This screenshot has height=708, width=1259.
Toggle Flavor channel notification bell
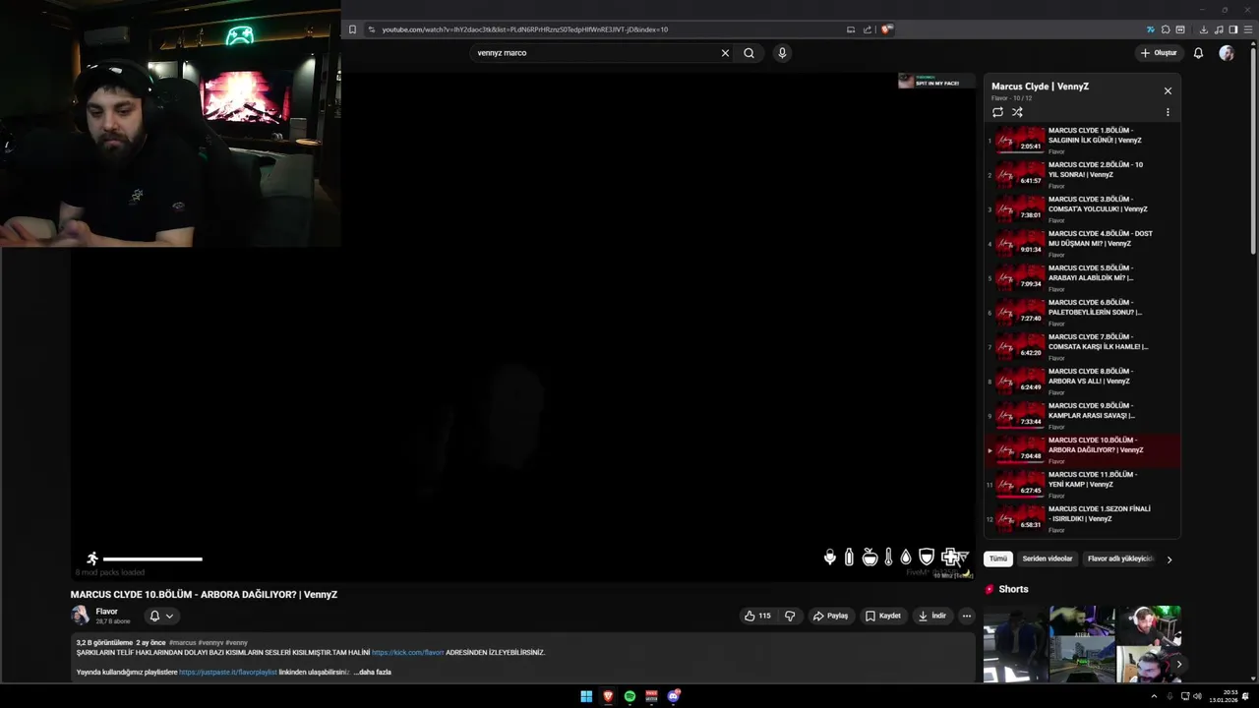(154, 616)
